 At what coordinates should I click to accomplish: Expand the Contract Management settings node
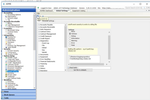pyautogui.click(x=39, y=34)
